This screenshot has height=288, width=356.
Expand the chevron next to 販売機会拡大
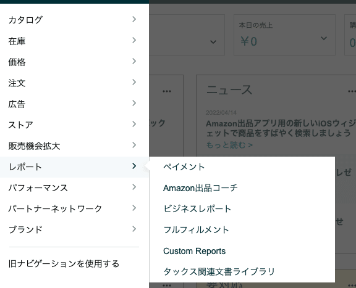point(134,145)
